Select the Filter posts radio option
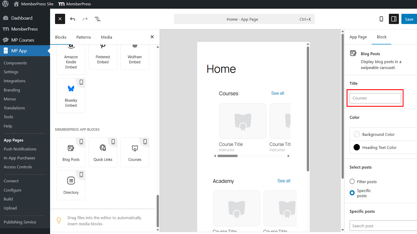This screenshot has width=417, height=234. click(352, 181)
